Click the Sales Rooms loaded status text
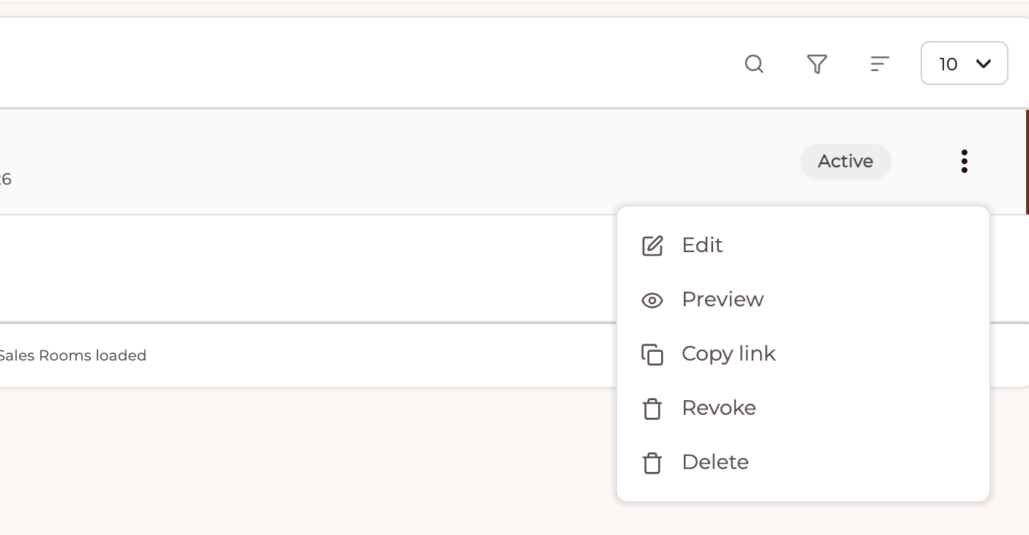 click(72, 355)
